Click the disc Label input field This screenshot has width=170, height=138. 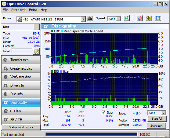pyautogui.click(x=22, y=51)
